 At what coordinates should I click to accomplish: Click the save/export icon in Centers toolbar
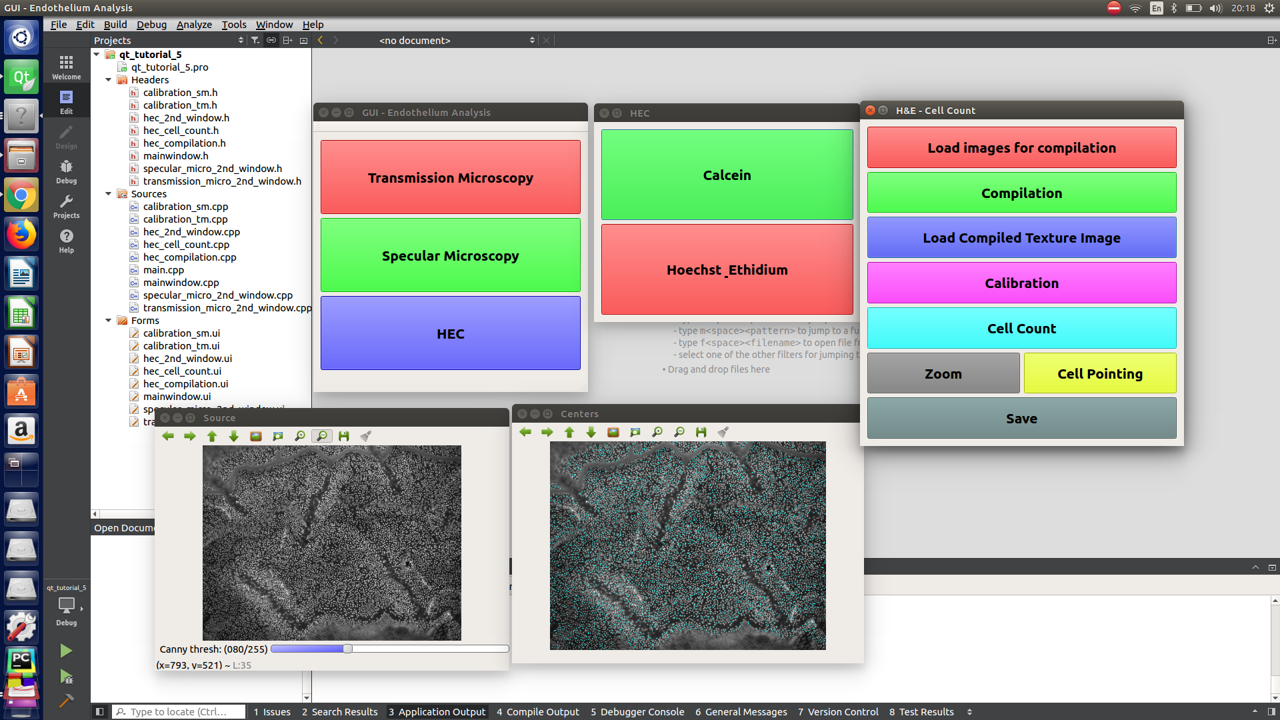coord(701,431)
